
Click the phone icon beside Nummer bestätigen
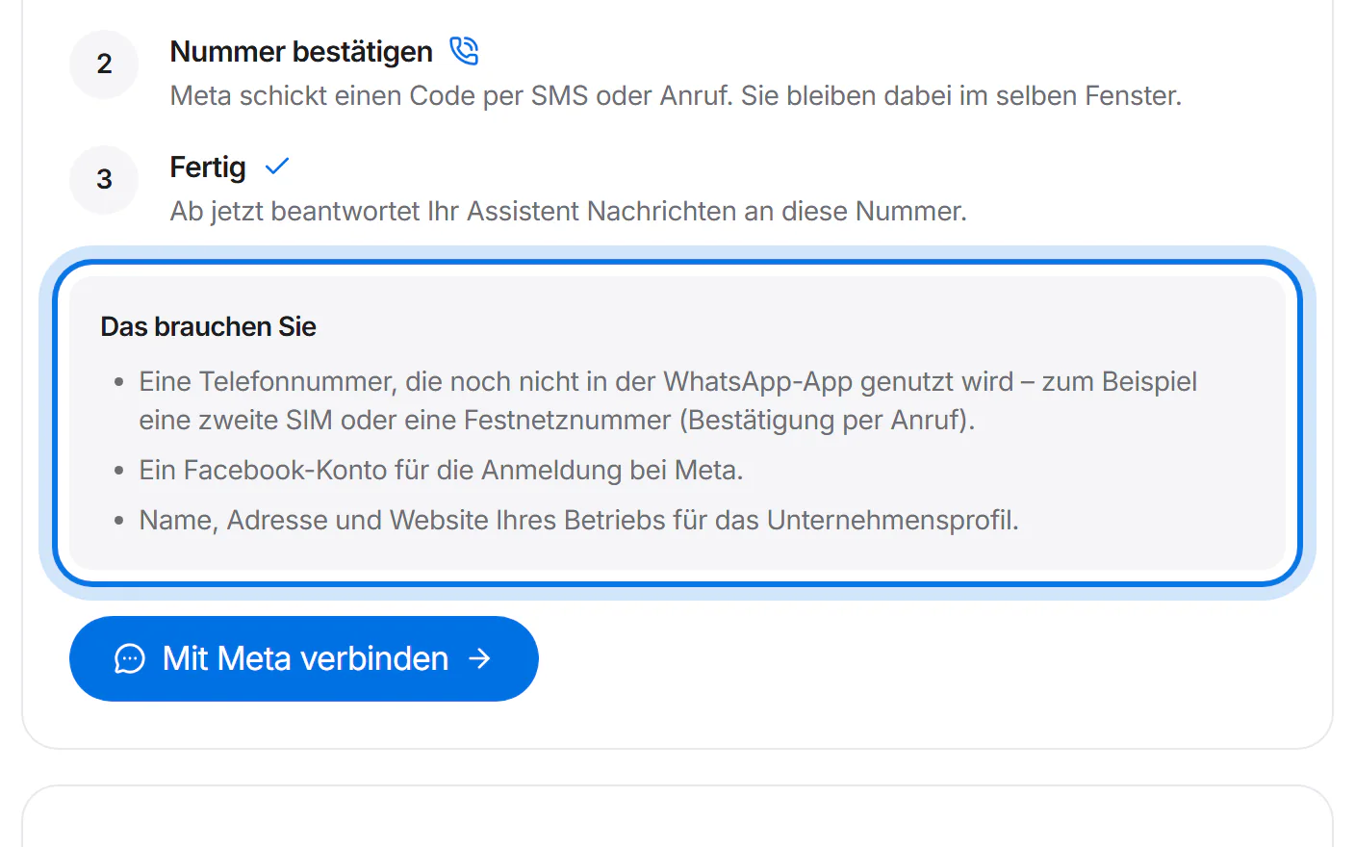pyautogui.click(x=464, y=51)
